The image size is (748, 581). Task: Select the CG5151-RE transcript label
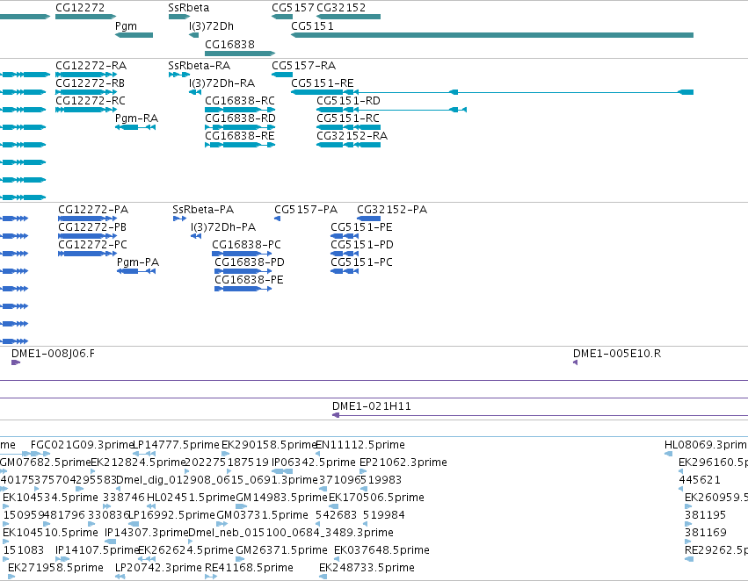(x=323, y=83)
